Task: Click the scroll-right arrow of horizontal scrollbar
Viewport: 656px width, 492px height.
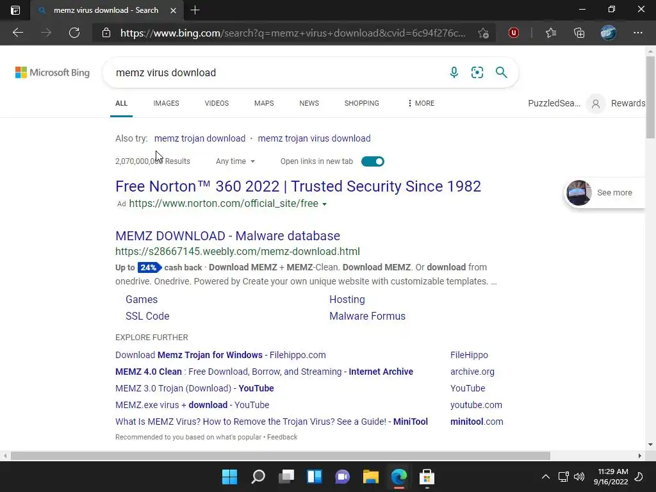Action: 640,455
